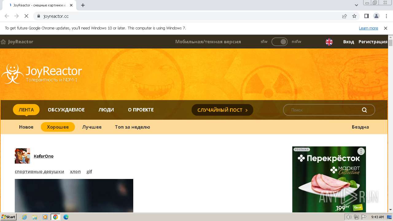393x221 pixels.
Task: Open the хлоп tag
Action: (x=75, y=171)
